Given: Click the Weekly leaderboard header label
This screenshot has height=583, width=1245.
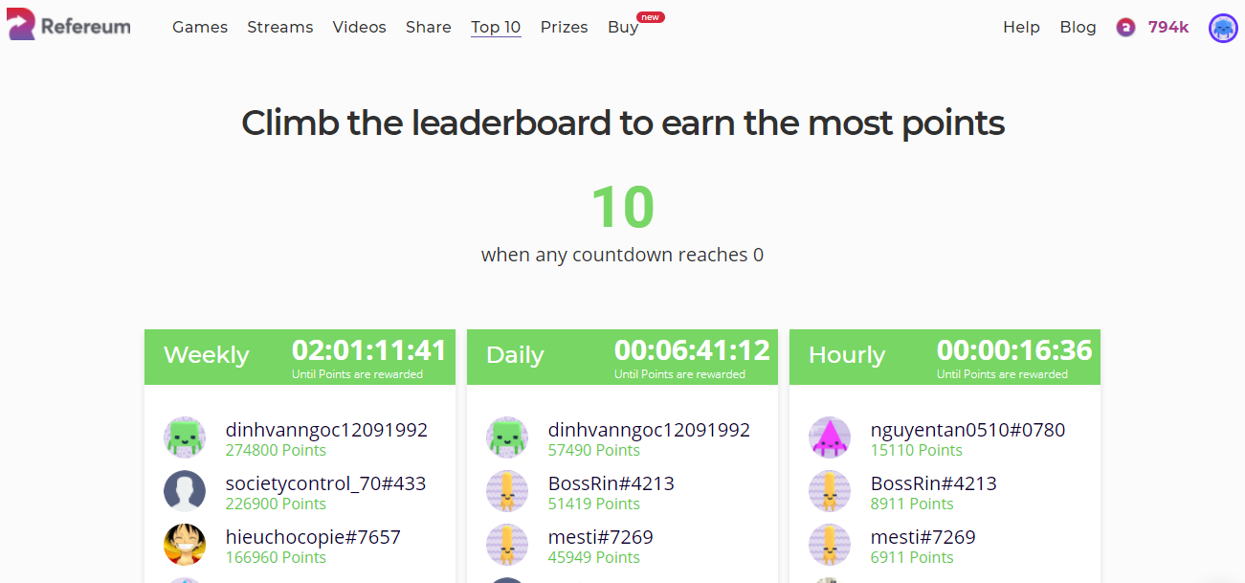Looking at the screenshot, I should click(207, 355).
